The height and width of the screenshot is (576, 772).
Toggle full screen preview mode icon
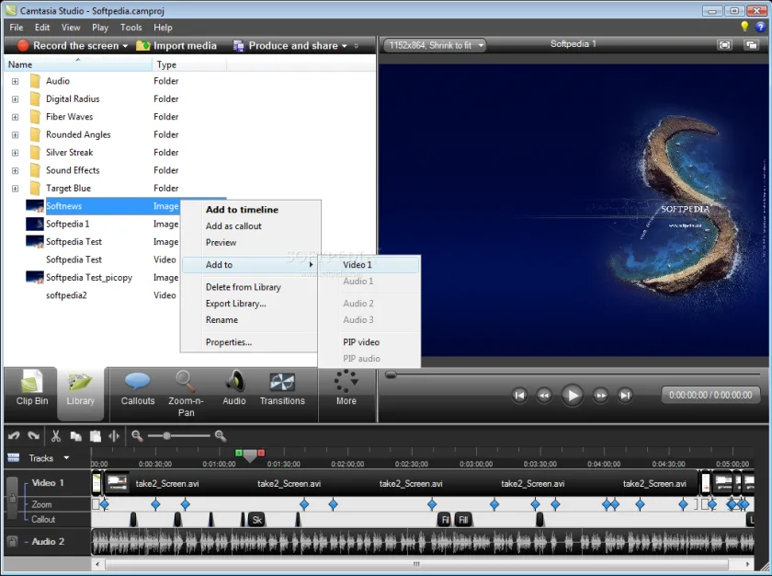[724, 45]
